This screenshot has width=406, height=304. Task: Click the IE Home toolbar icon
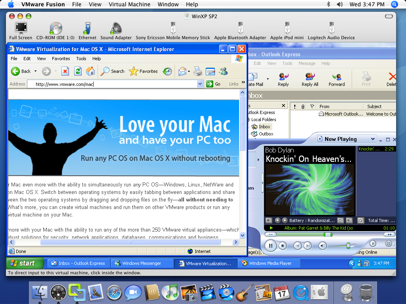(x=90, y=71)
